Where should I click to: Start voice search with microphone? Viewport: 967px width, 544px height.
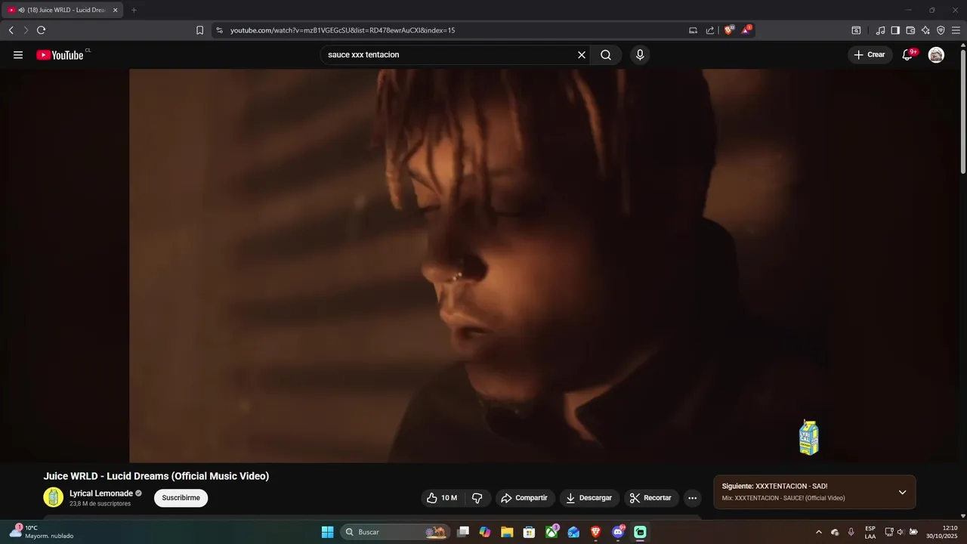[x=640, y=55]
